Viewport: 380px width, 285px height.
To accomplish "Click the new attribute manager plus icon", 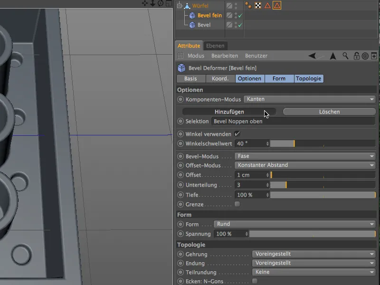I will point(374,56).
